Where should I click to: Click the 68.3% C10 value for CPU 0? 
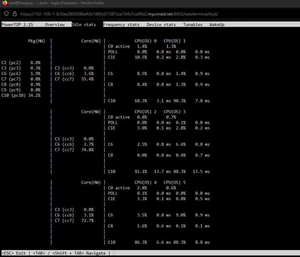[141, 101]
